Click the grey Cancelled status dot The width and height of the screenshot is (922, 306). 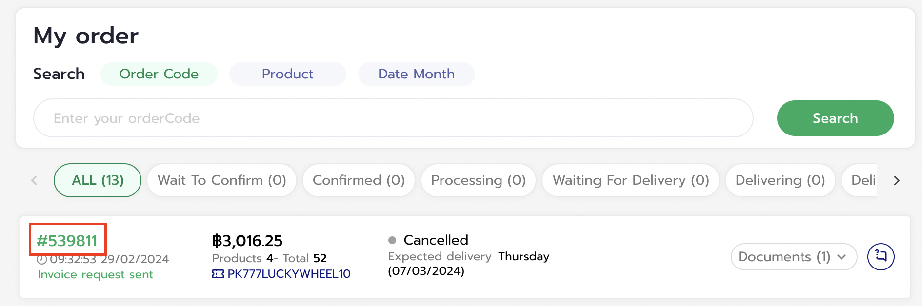pyautogui.click(x=392, y=240)
